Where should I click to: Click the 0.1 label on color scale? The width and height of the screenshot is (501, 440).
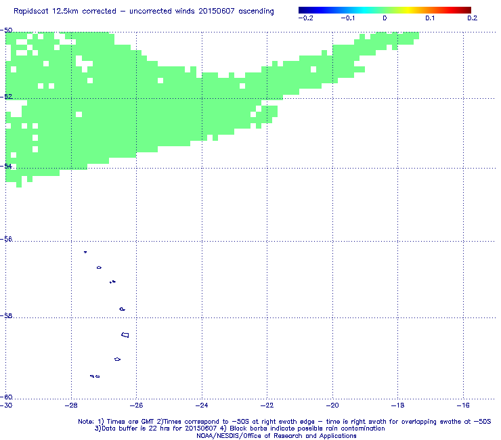coord(430,18)
